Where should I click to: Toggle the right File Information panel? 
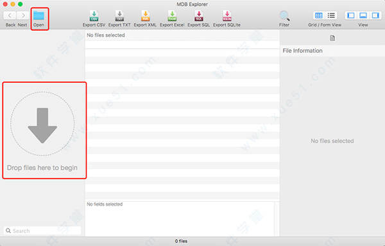tap(375, 15)
